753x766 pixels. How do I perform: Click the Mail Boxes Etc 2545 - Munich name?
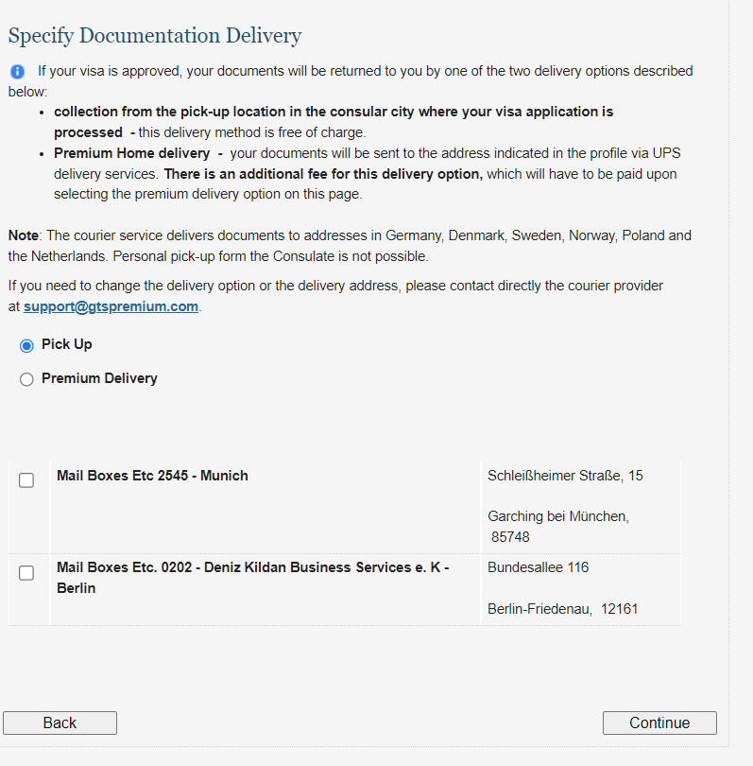click(x=152, y=476)
